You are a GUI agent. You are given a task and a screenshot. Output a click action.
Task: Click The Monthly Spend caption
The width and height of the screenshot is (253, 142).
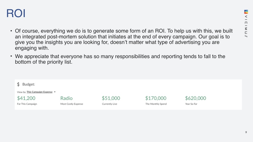[156, 104]
